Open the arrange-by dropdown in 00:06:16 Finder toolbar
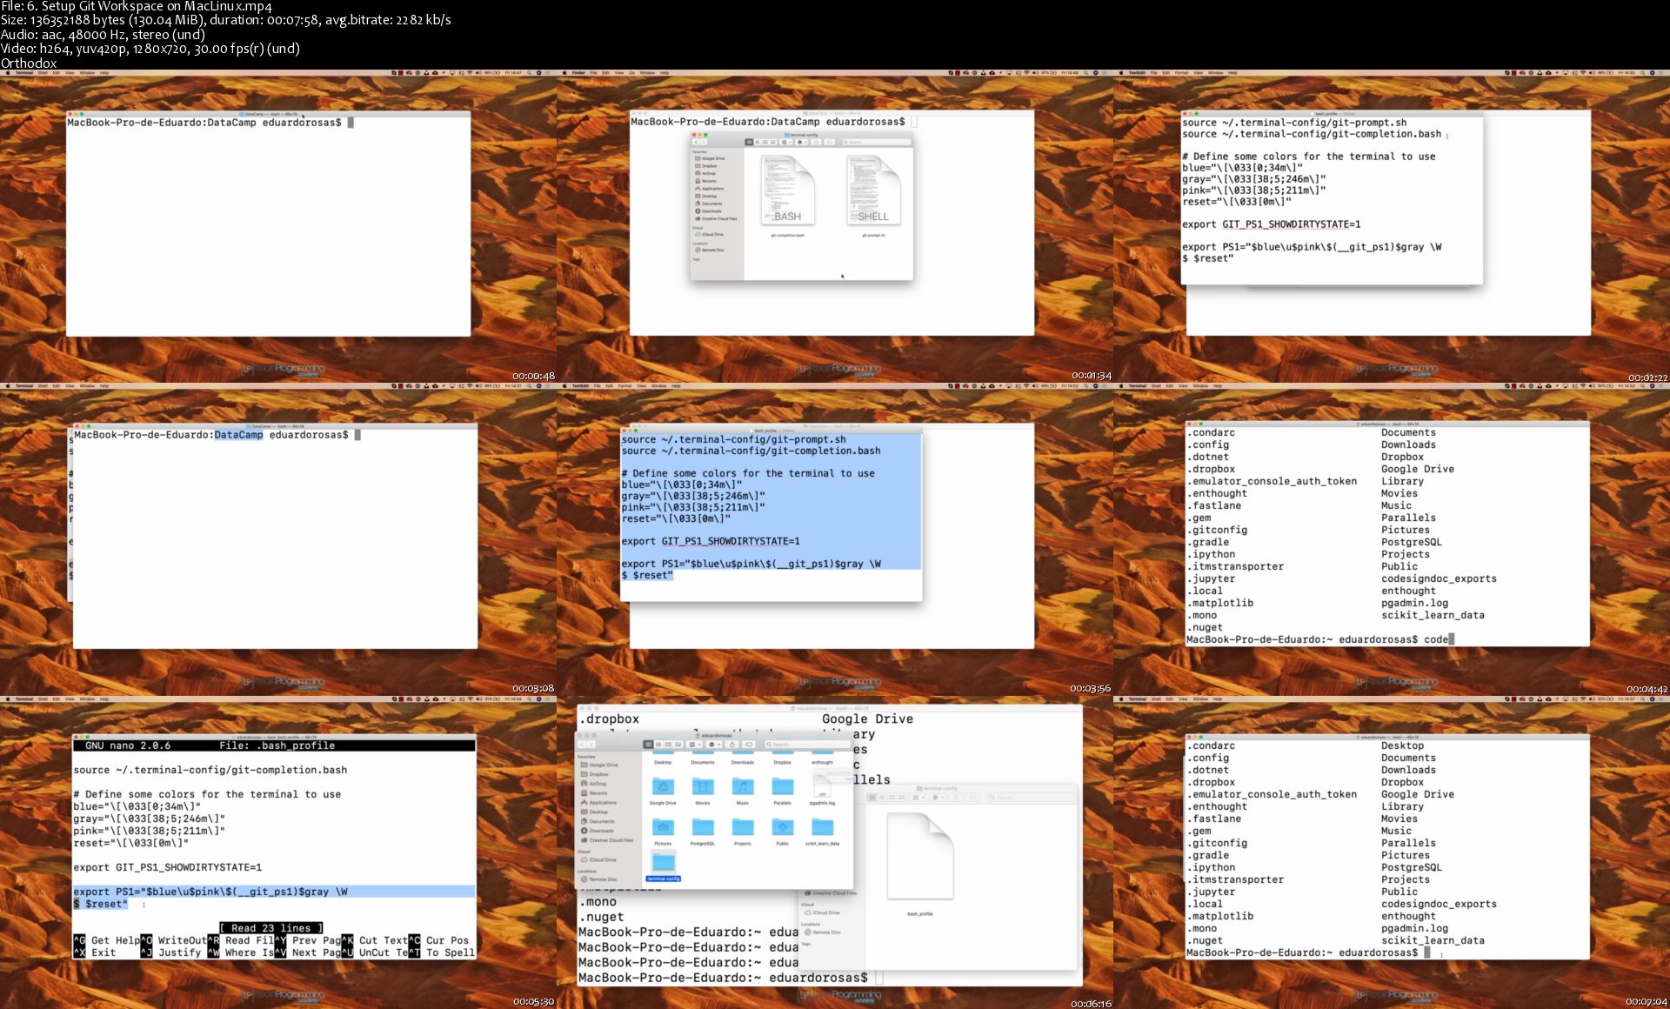 693,745
